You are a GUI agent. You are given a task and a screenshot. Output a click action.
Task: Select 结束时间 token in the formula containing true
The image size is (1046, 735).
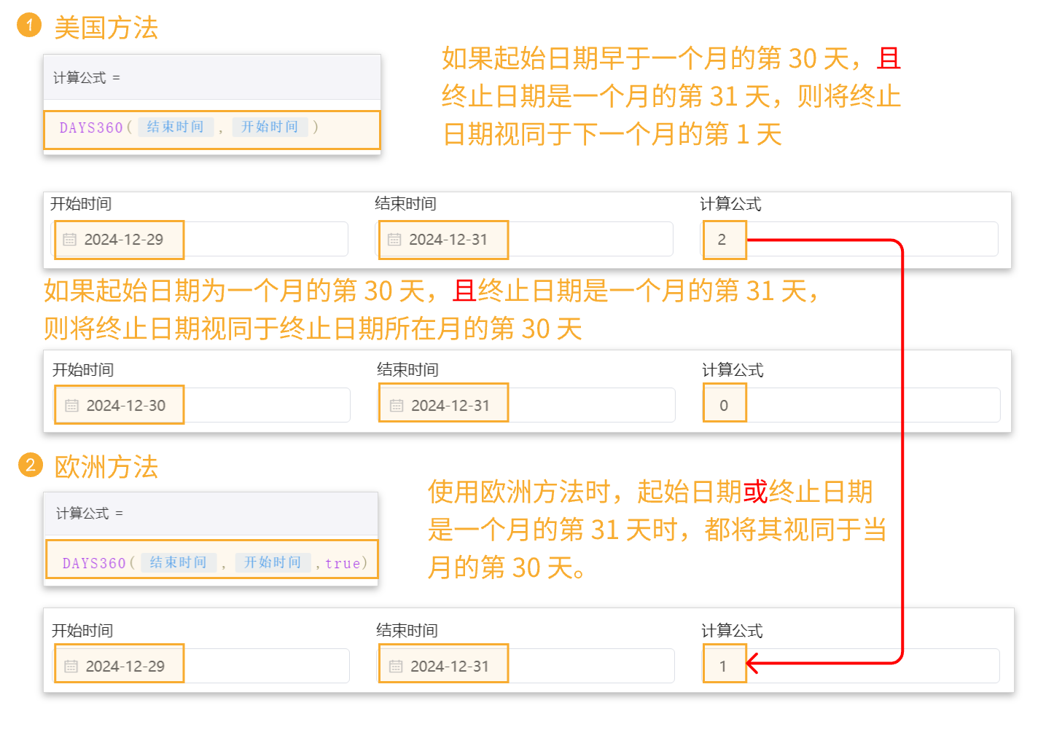pos(178,563)
